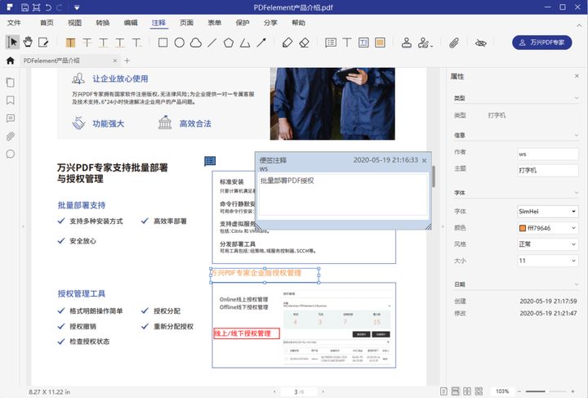Screen dimensions: 588x398
Task: Open the 文件 menu
Action: [14, 23]
